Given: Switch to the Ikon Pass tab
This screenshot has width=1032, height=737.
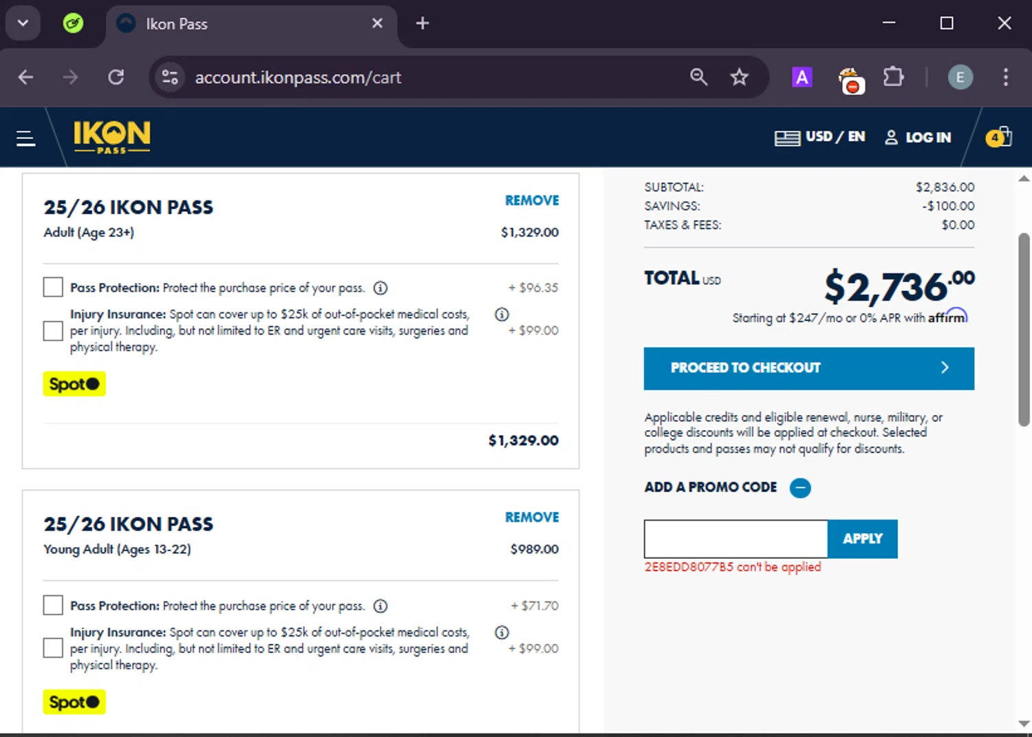Looking at the screenshot, I should click(x=251, y=24).
